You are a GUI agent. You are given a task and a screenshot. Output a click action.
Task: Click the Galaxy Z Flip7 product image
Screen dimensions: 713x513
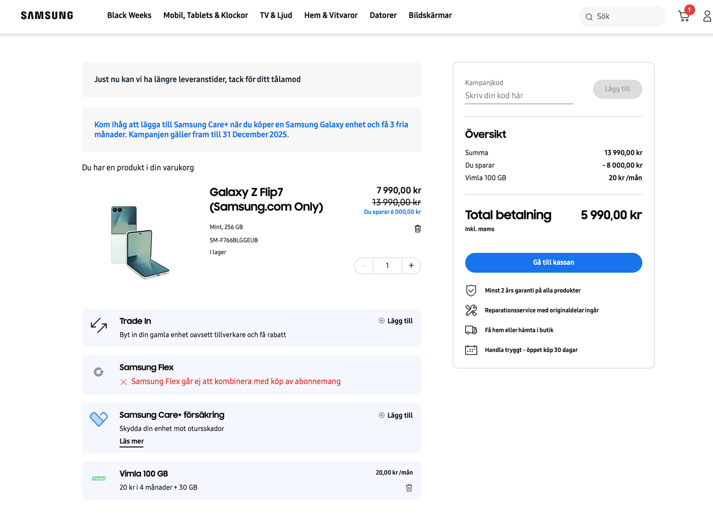(x=139, y=242)
